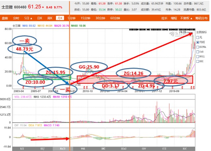Click 缩短 to shrink the chart
Screen dimensions: 211x151
(174, 18)
